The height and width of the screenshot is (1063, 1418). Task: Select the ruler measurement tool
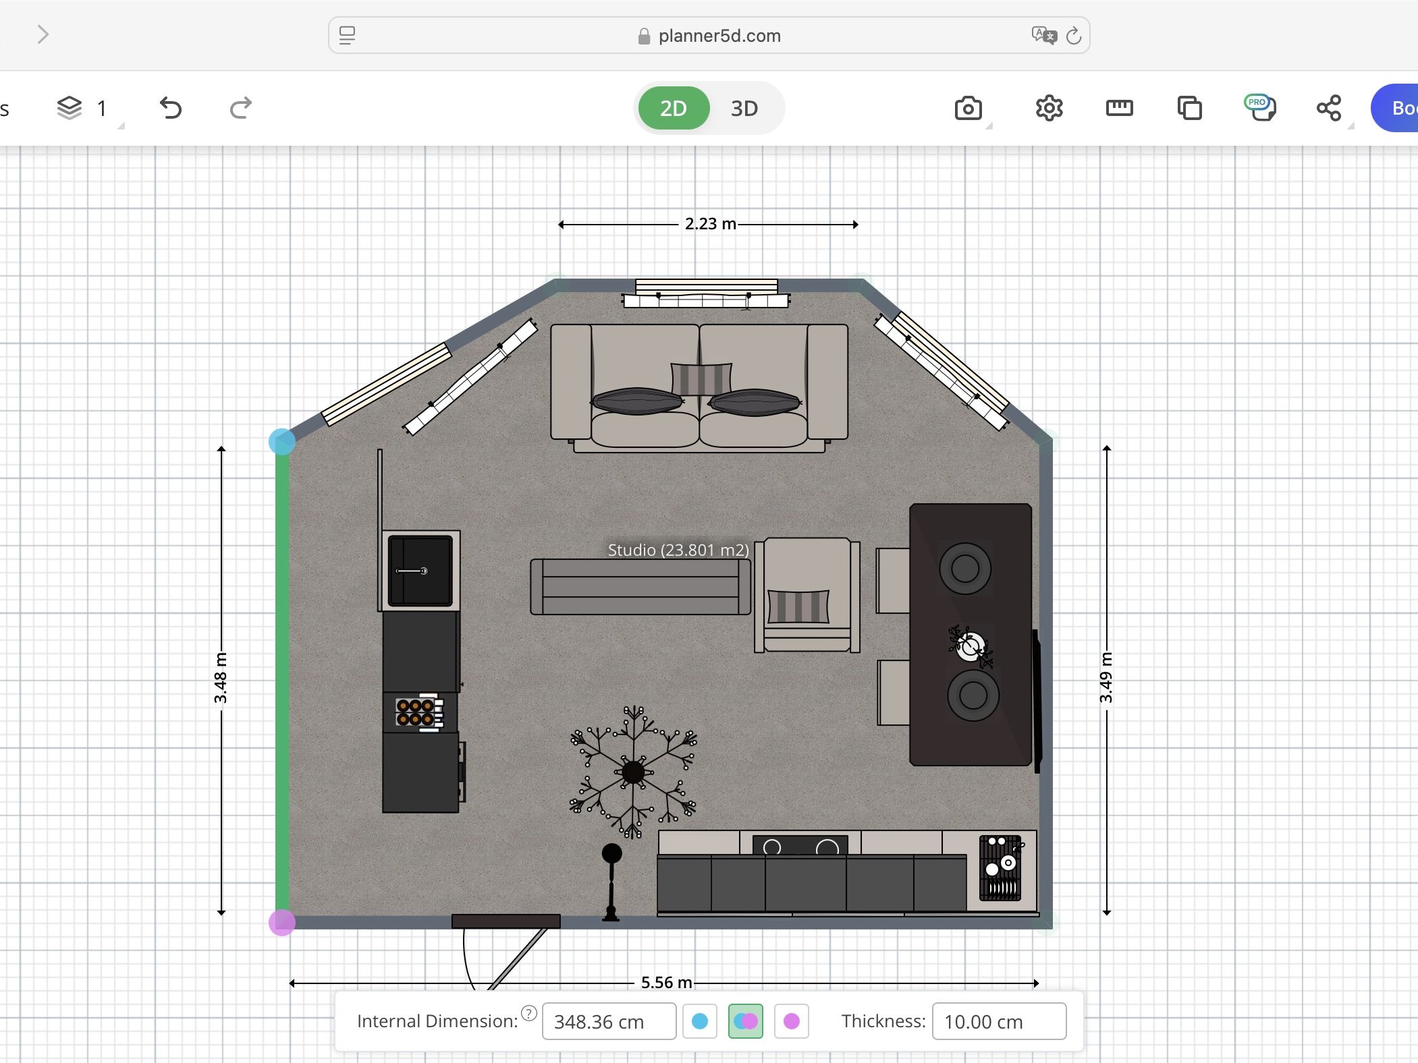pos(1120,108)
